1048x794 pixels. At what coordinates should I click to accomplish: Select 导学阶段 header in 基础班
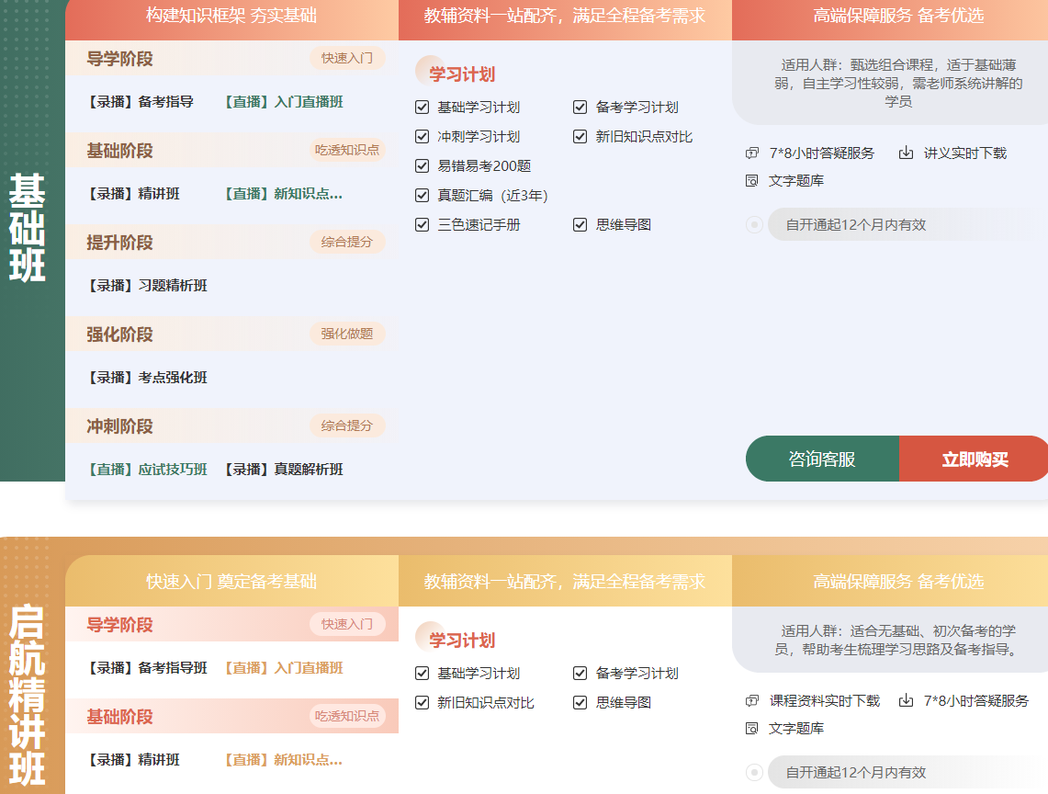pos(119,59)
